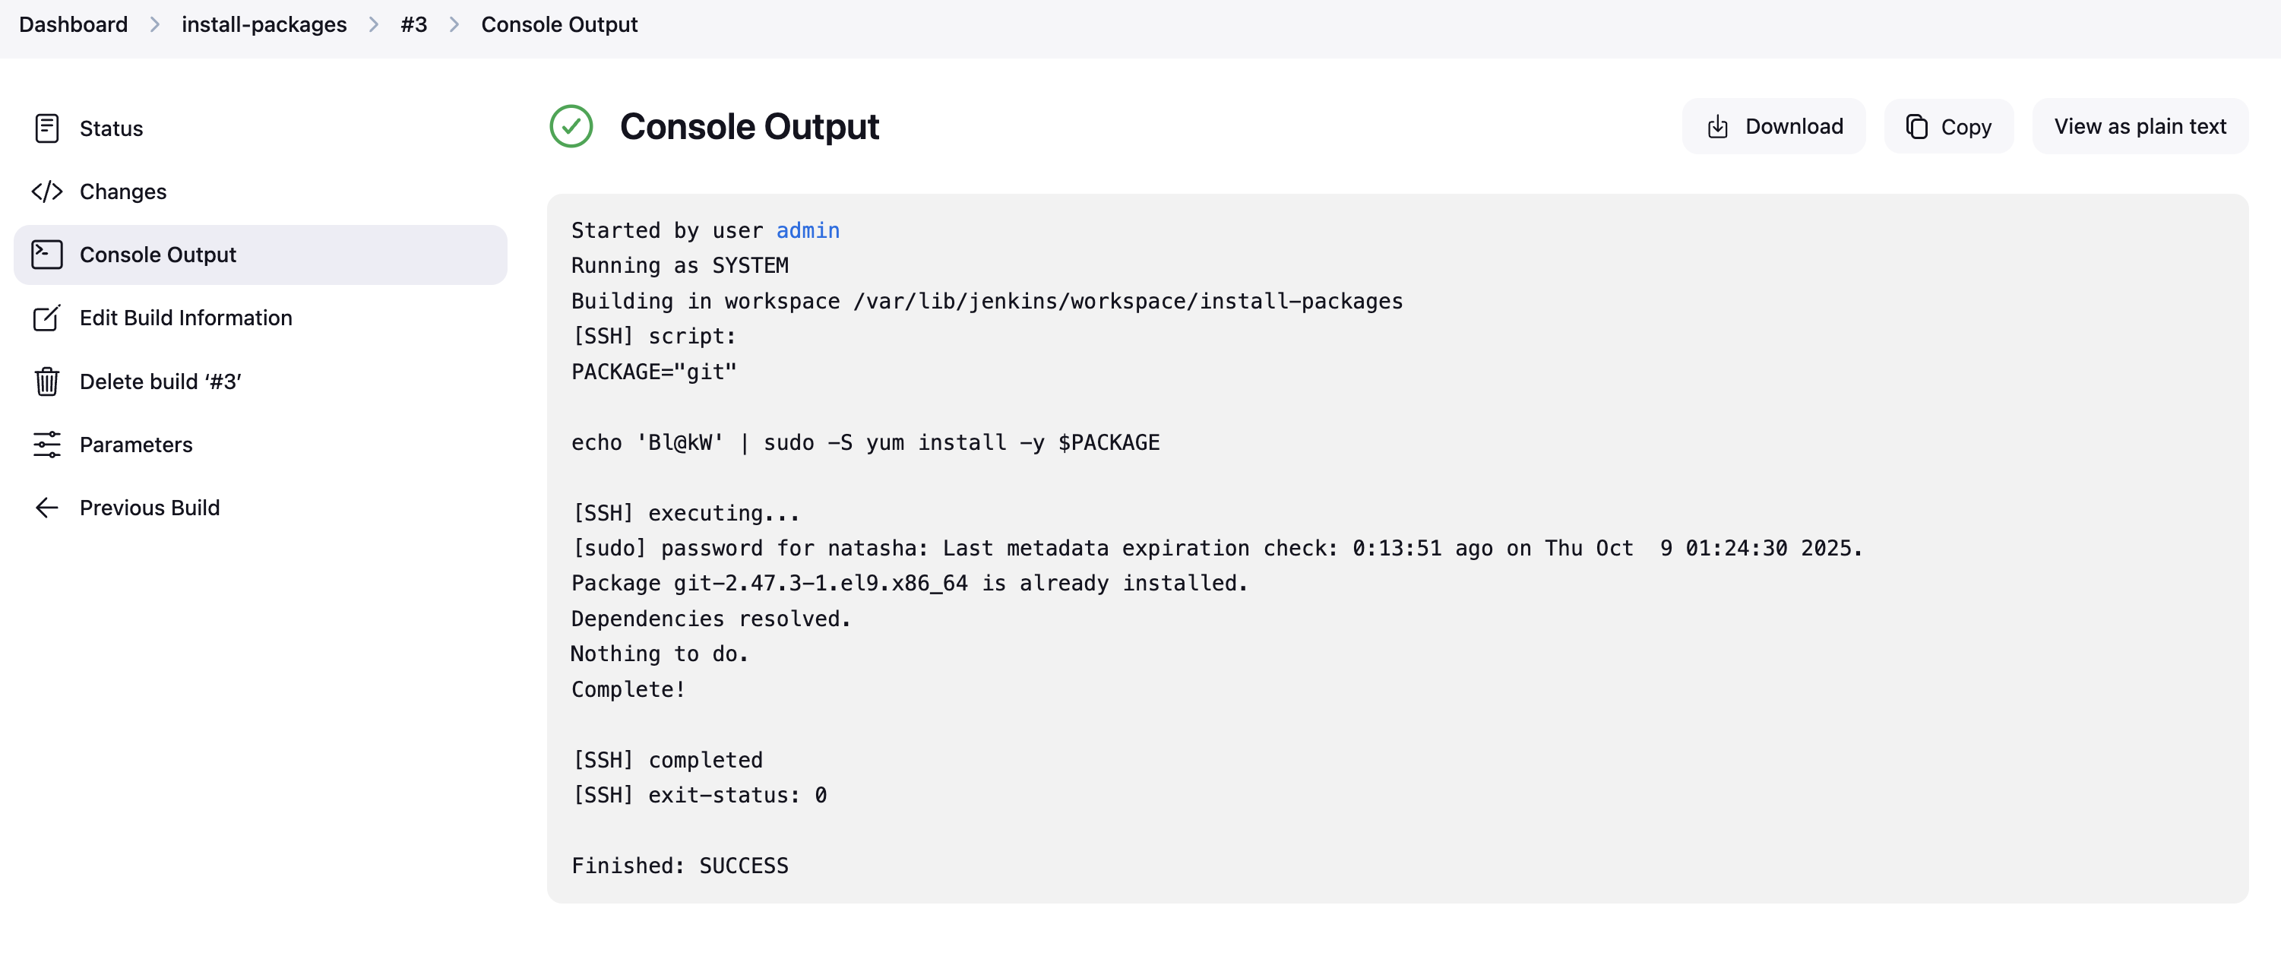Click the download icon in Download button

click(x=1718, y=127)
